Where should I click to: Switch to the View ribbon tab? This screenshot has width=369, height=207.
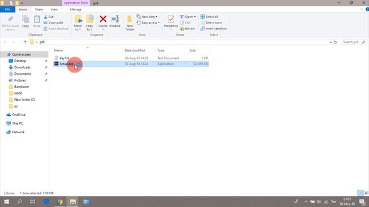click(54, 9)
